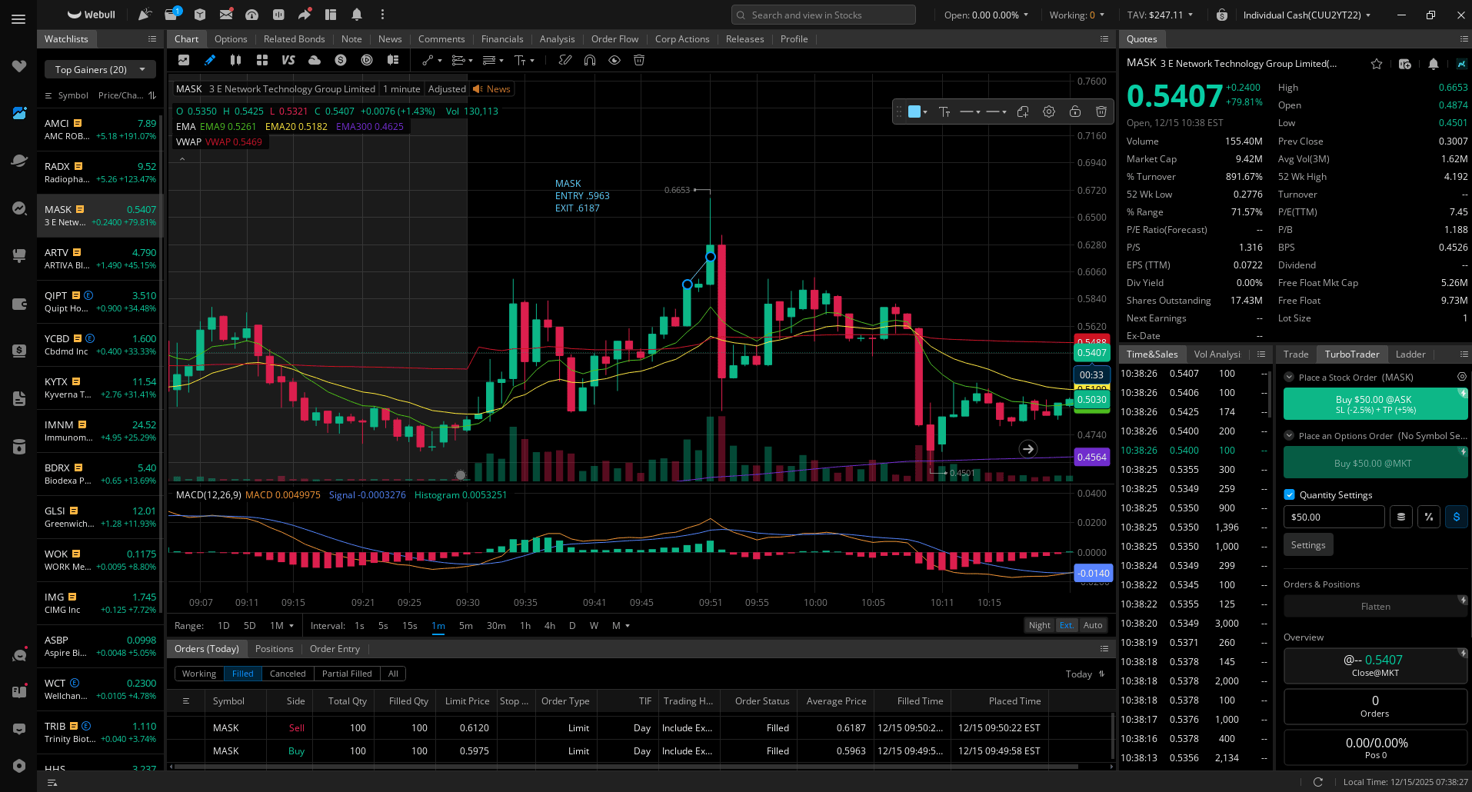Switch quantity mode to shares stack icon
The width and height of the screenshot is (1472, 792).
pyautogui.click(x=1401, y=517)
